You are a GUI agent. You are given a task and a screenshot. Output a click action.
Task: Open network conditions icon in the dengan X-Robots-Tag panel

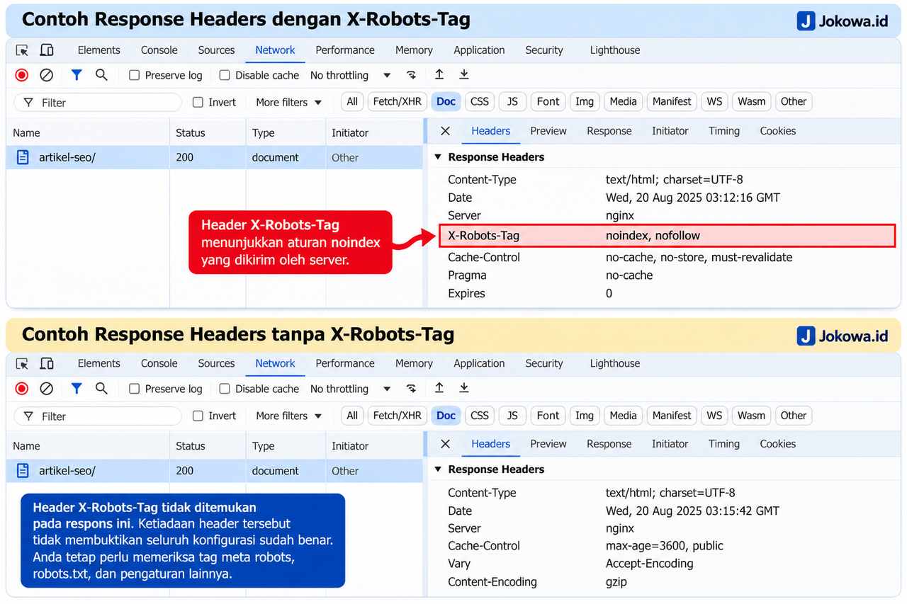tap(412, 75)
